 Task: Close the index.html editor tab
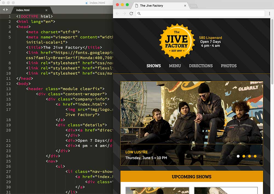click(46, 10)
